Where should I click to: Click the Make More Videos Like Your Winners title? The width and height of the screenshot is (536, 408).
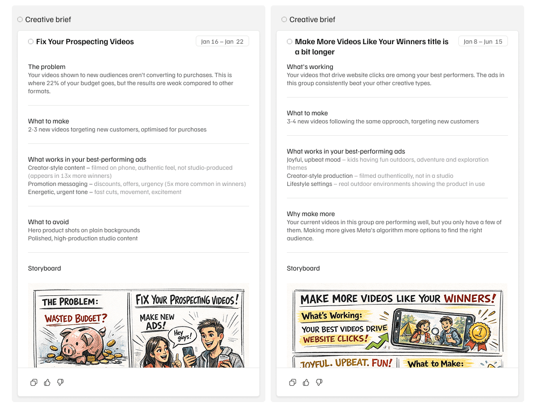[372, 47]
